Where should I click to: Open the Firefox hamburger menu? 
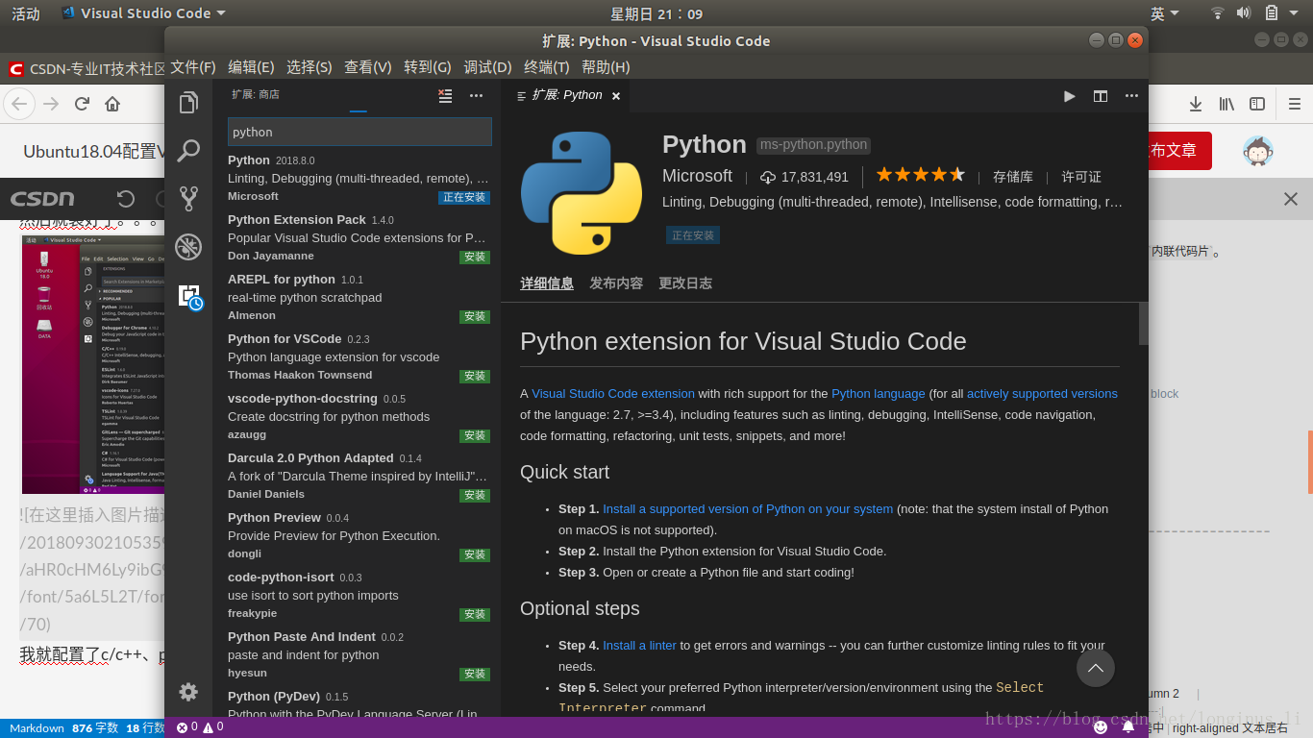click(1294, 104)
